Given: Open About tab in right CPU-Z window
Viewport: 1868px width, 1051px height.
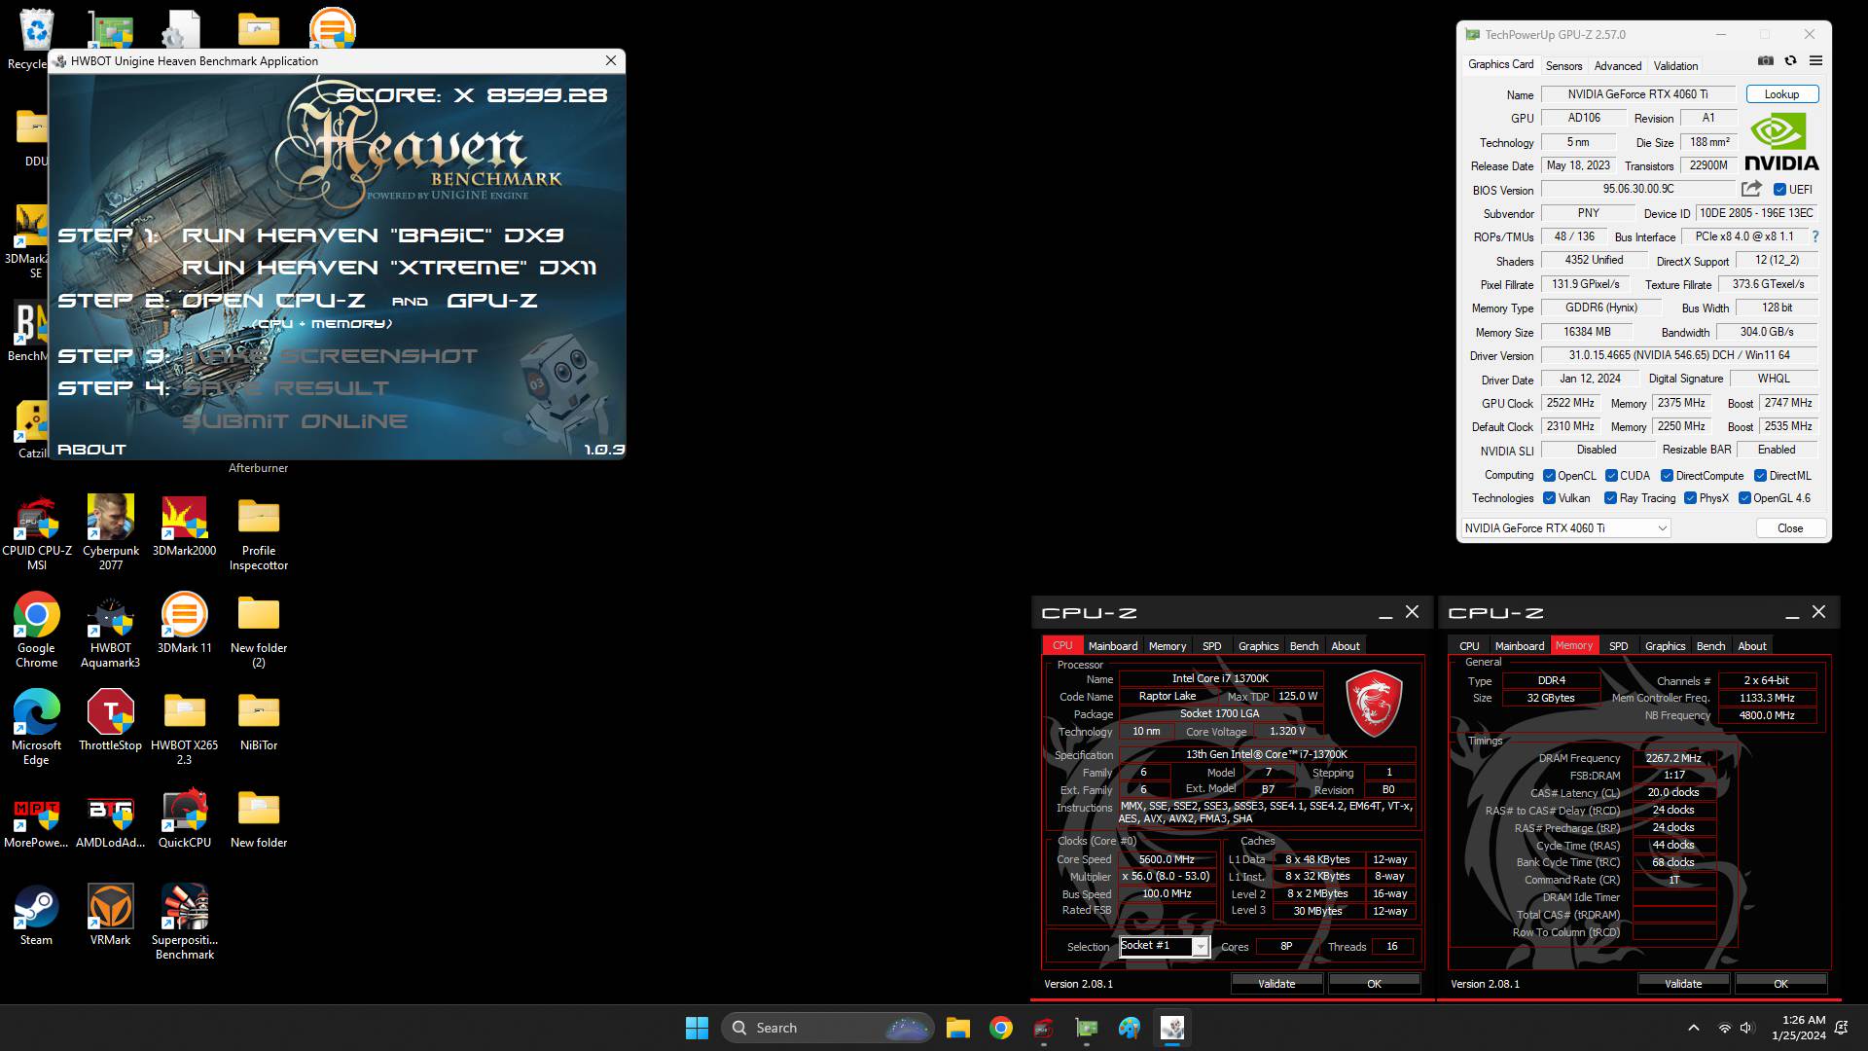Looking at the screenshot, I should [1751, 646].
